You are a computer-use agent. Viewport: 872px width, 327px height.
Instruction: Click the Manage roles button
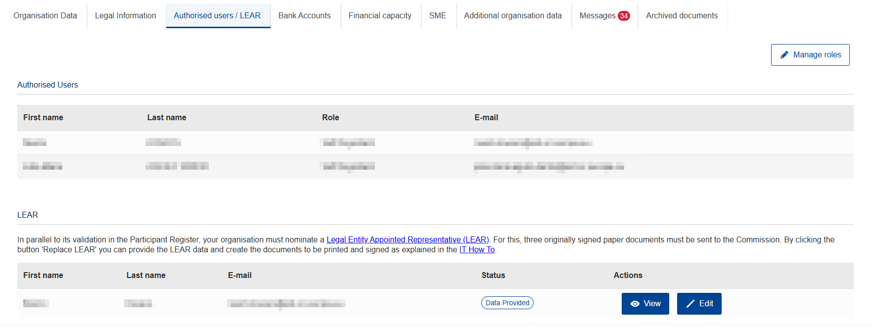(810, 55)
